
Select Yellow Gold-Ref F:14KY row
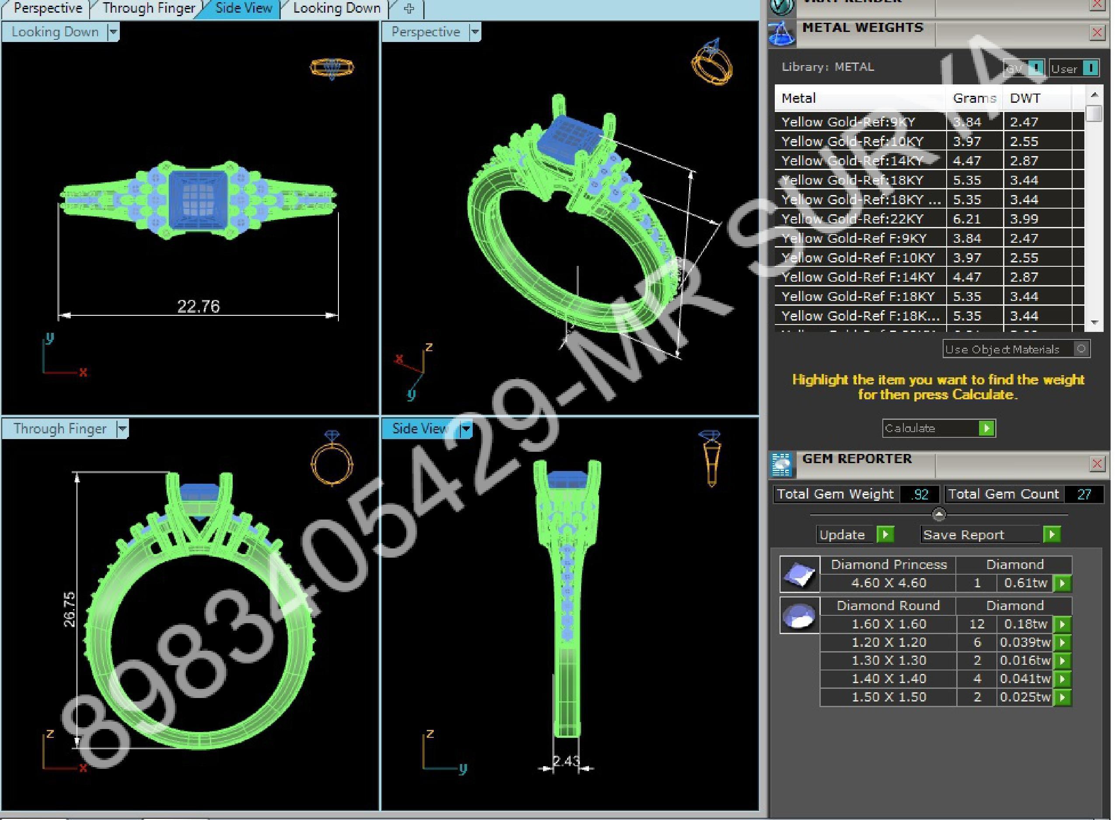pyautogui.click(x=929, y=277)
